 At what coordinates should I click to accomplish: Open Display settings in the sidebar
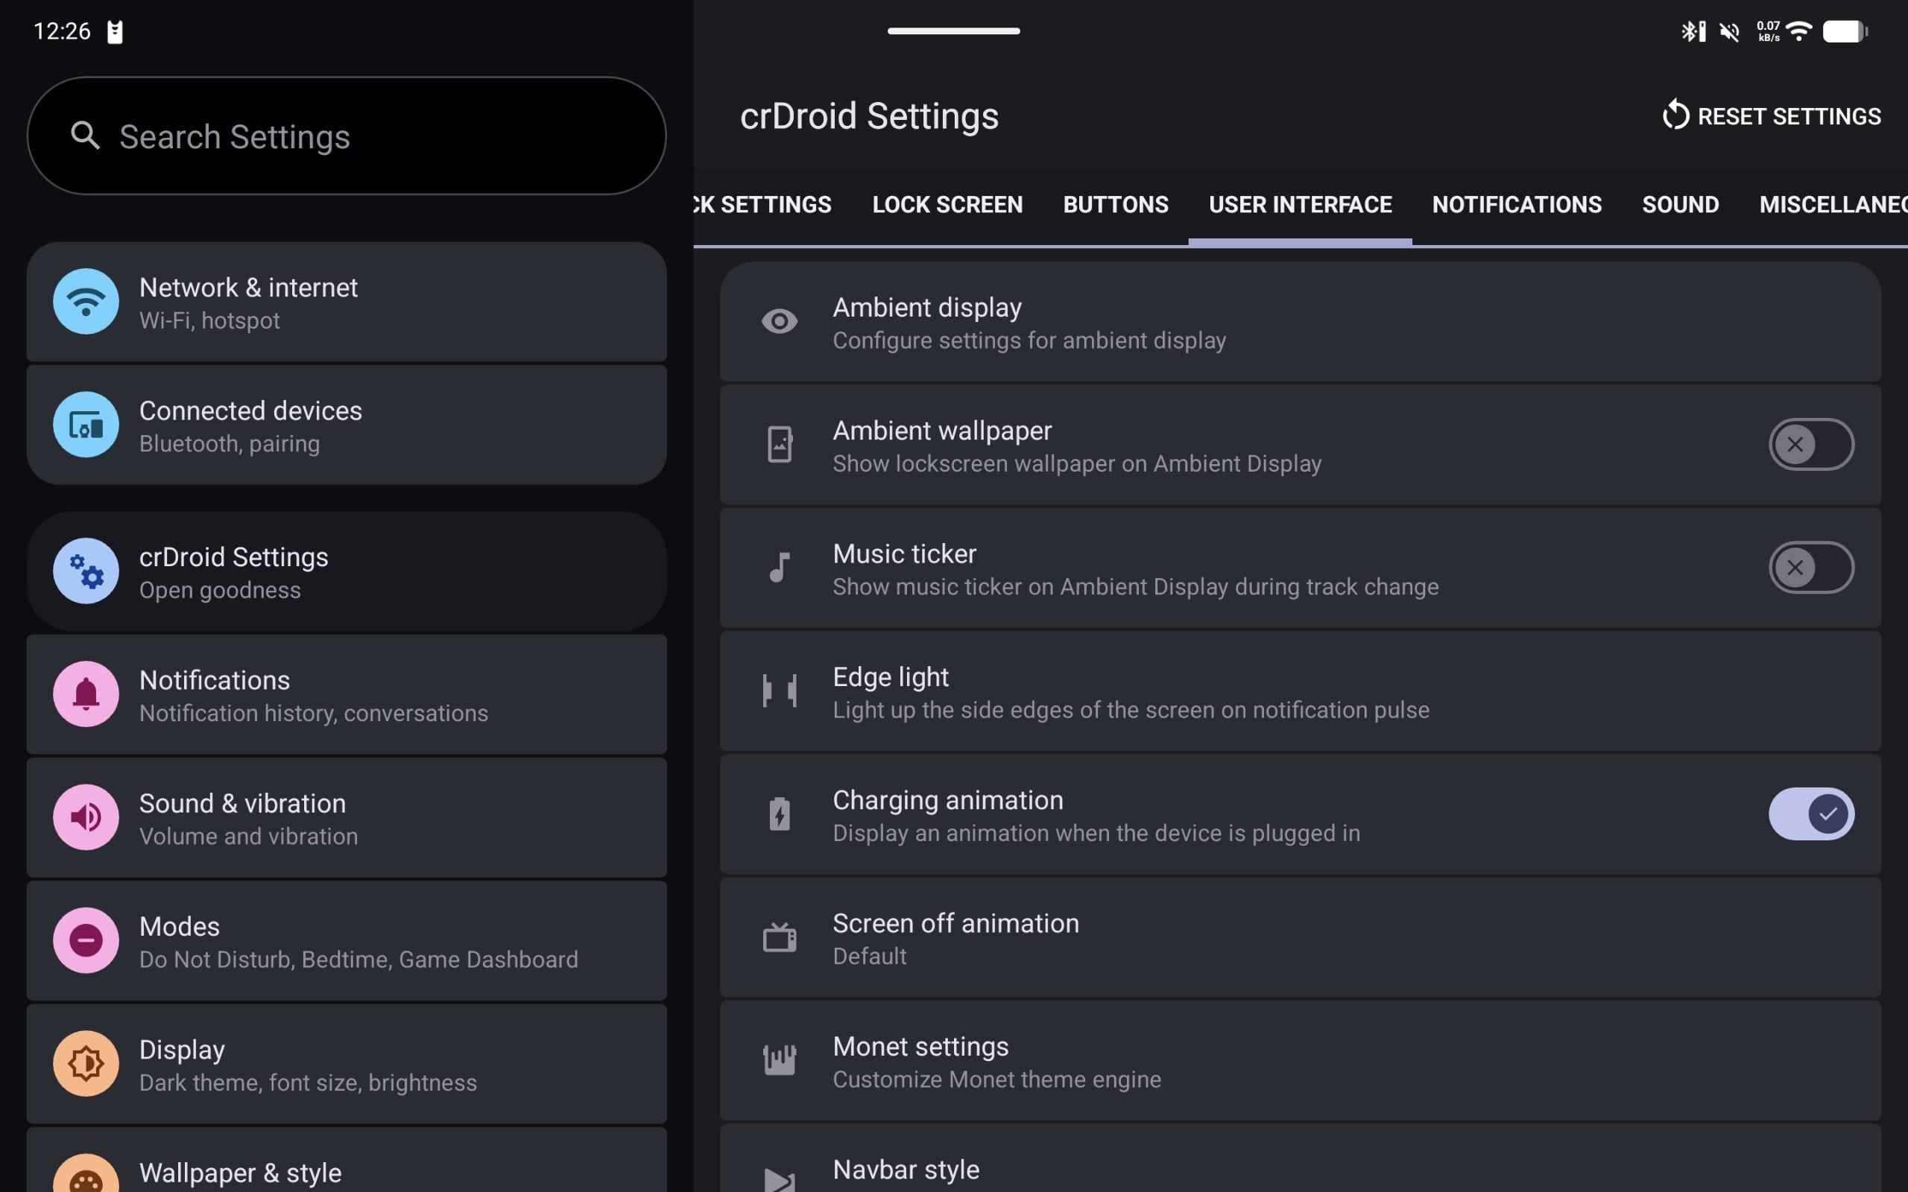[x=347, y=1064]
